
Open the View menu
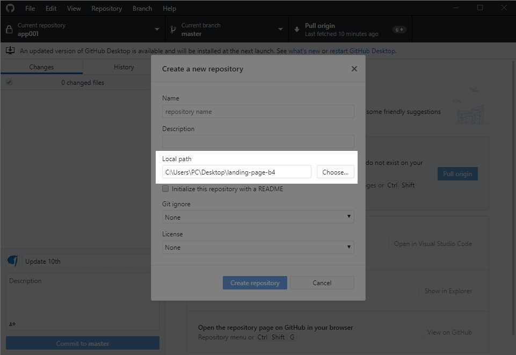pos(74,8)
